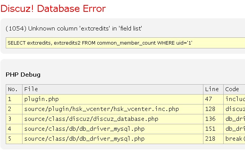Select the "plugin.php" file cell

(x=113, y=99)
